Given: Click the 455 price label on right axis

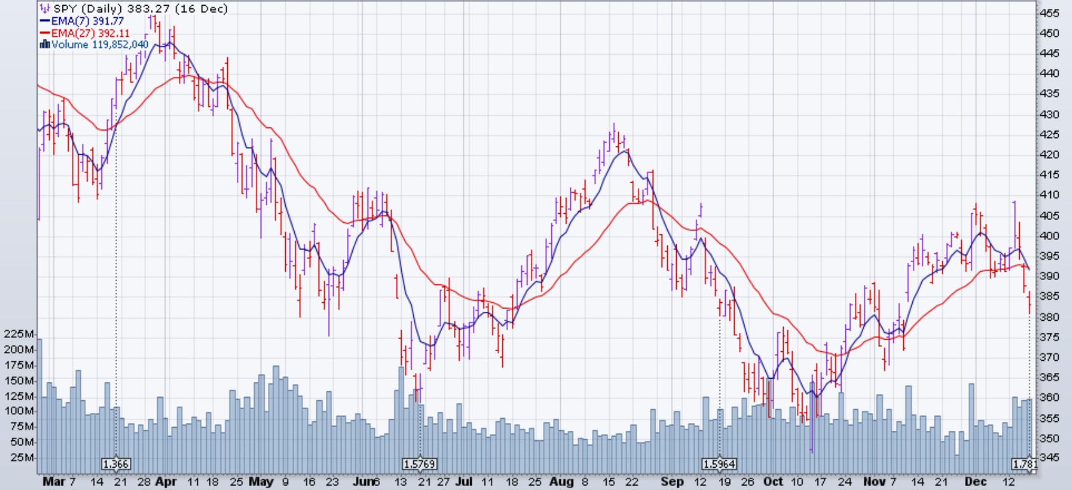Looking at the screenshot, I should click(x=1050, y=13).
